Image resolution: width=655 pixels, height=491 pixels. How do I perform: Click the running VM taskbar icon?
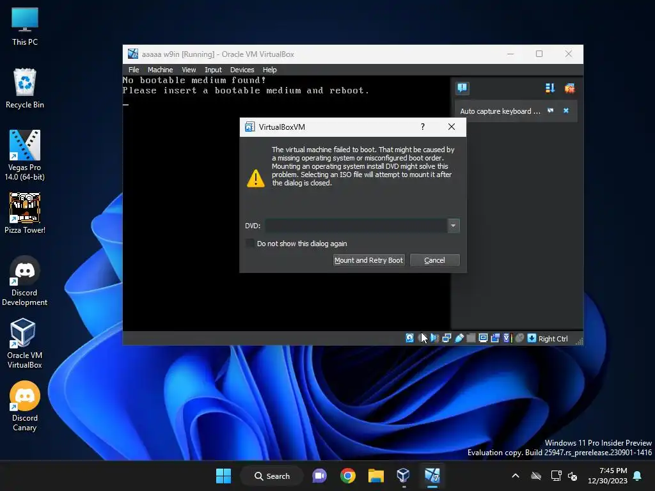[x=432, y=476]
